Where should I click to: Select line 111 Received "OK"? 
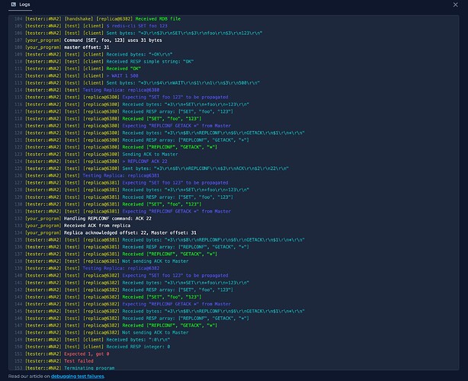tap(83, 69)
